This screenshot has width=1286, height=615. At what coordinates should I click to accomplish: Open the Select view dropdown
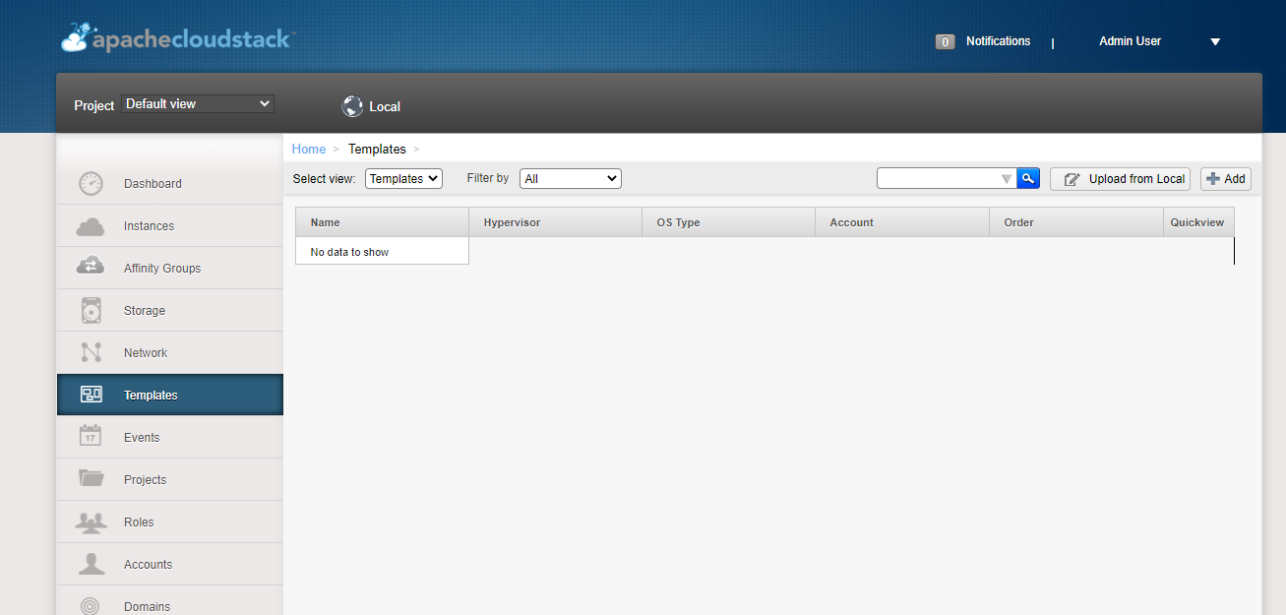pos(403,178)
